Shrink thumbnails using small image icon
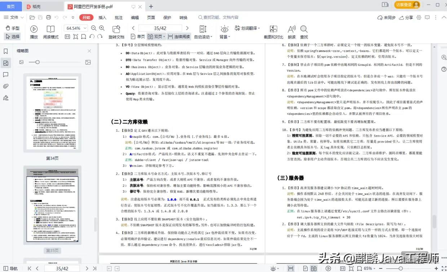This screenshot has height=272, width=447. [x=21, y=62]
